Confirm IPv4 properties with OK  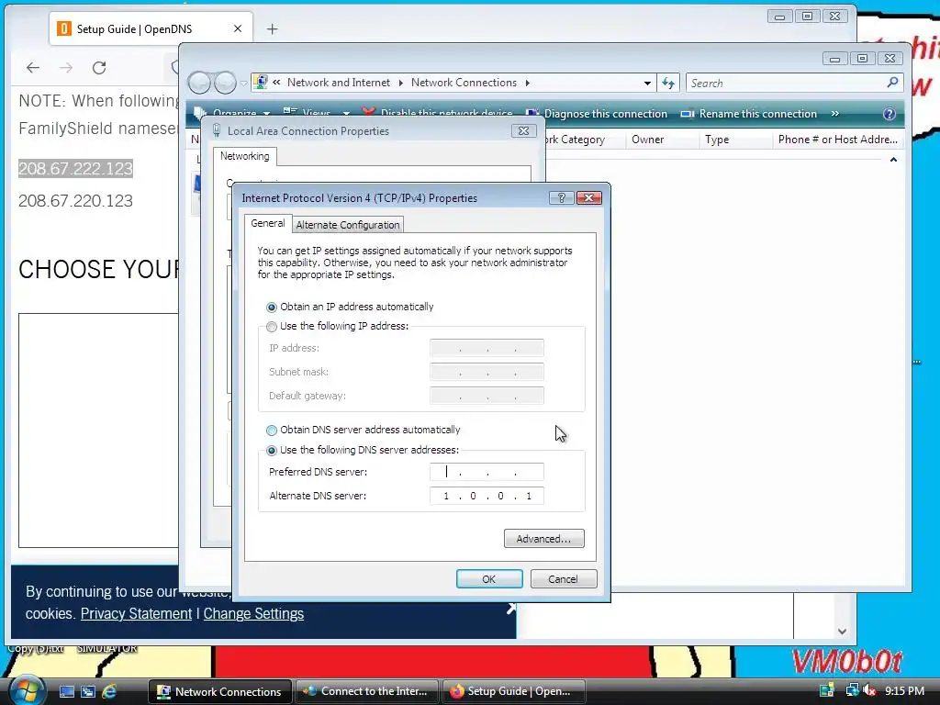489,579
